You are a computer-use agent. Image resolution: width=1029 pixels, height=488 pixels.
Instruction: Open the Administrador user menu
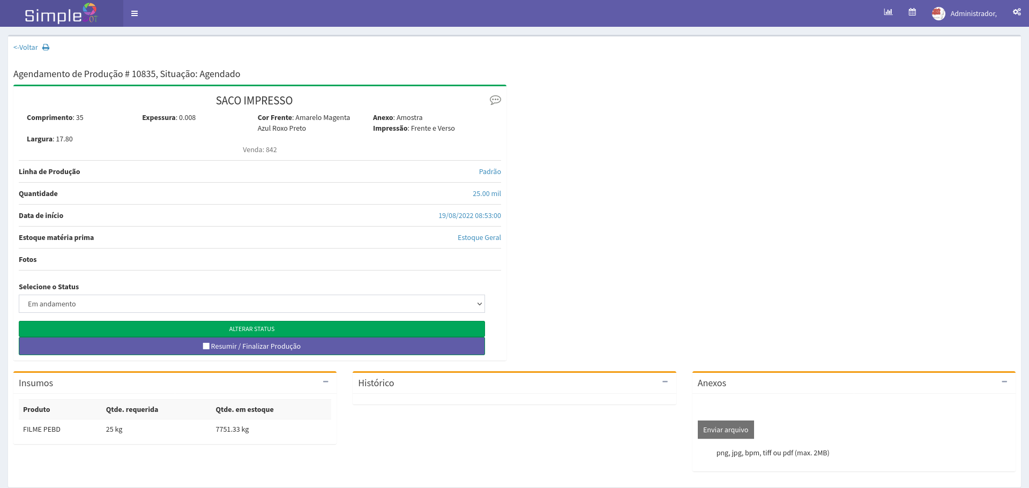point(973,14)
